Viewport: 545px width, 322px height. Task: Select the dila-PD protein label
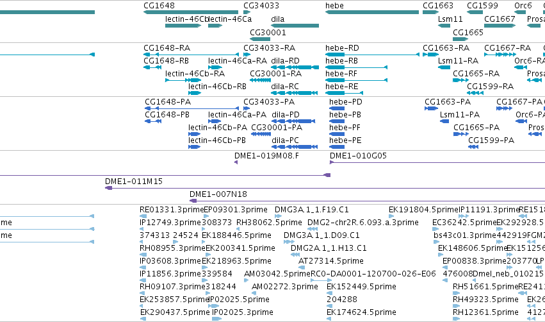(x=286, y=115)
